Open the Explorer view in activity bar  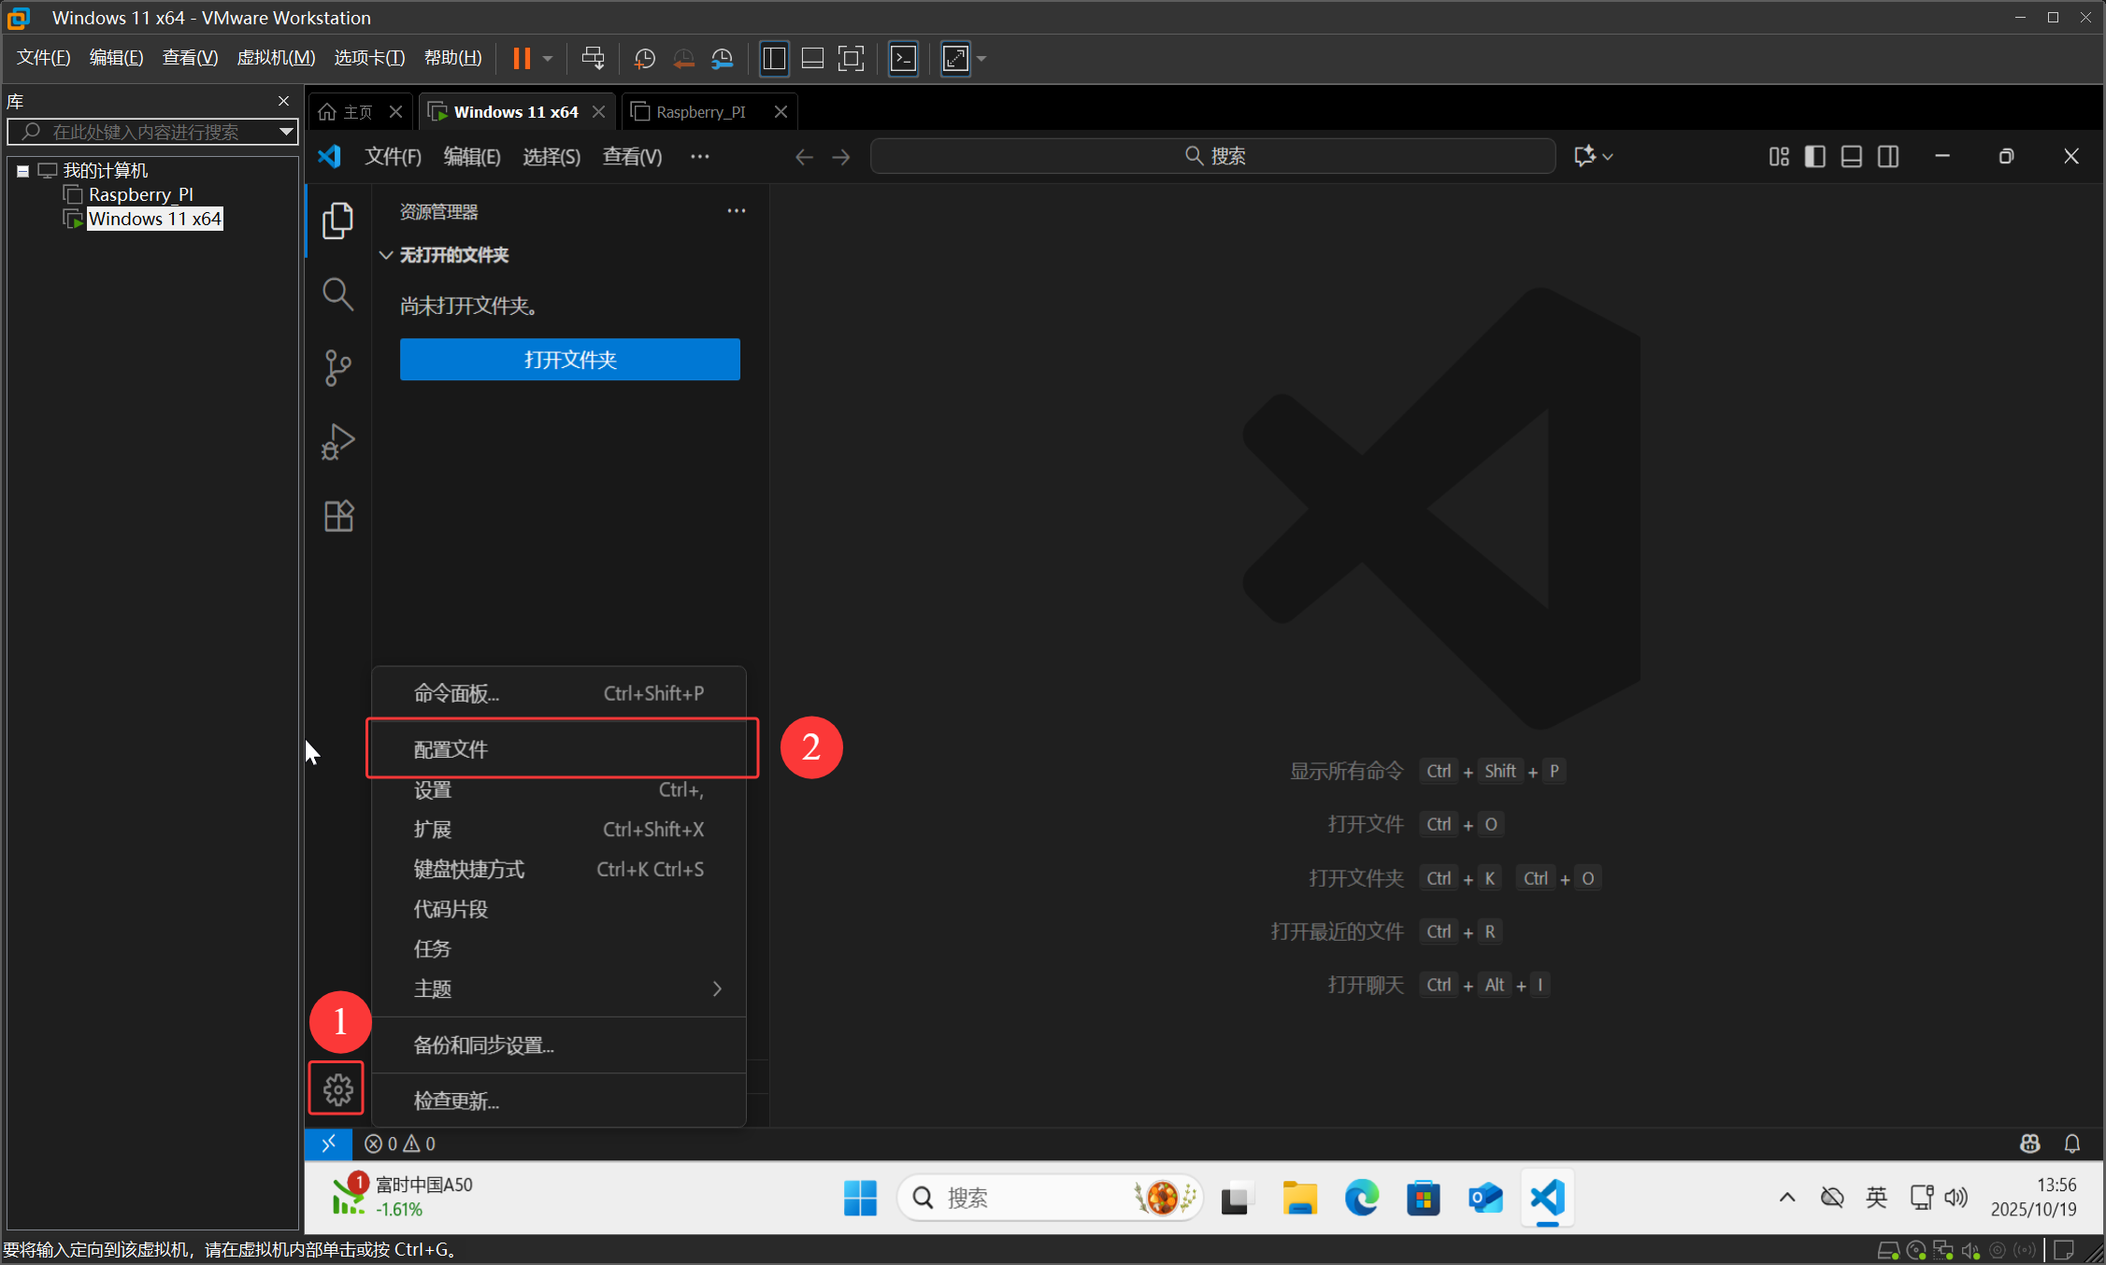tap(337, 221)
